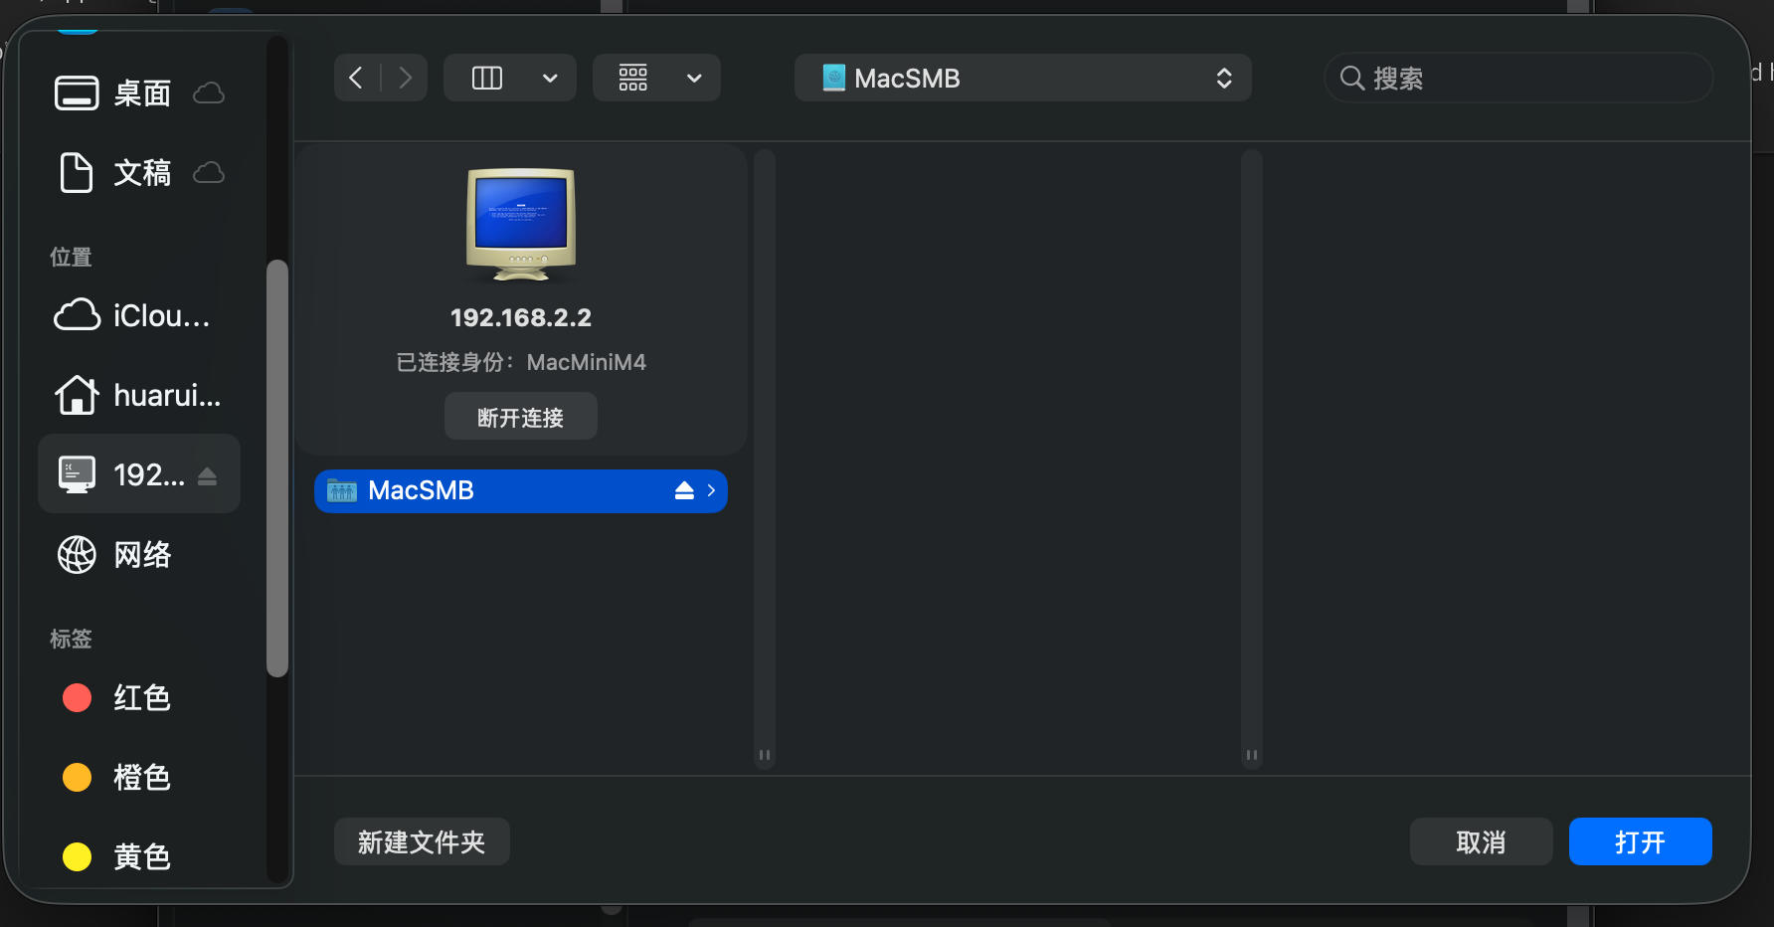Click the 192.168.2.2 computer monitor icon
This screenshot has width=1774, height=927.
[520, 225]
